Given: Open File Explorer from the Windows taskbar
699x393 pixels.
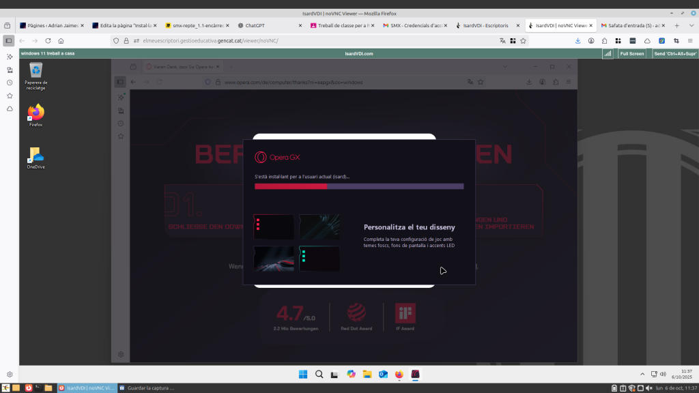Looking at the screenshot, I should pos(367,374).
